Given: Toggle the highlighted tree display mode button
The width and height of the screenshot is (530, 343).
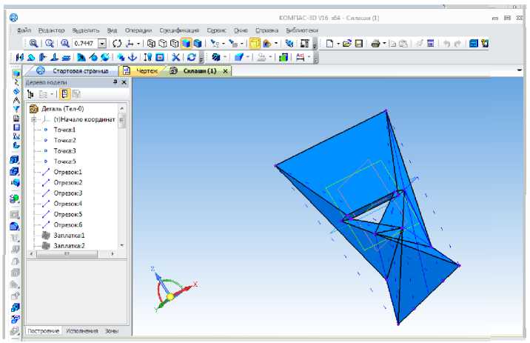Looking at the screenshot, I should (64, 94).
